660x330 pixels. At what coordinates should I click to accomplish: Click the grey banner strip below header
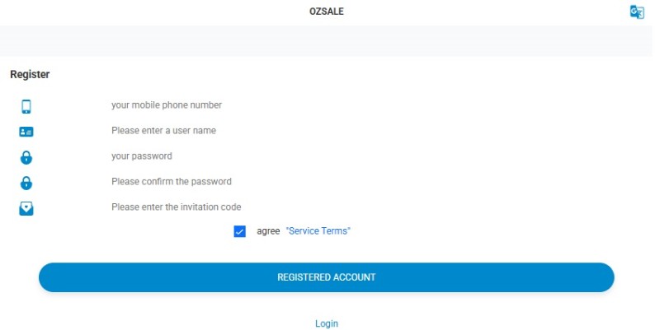(326, 40)
